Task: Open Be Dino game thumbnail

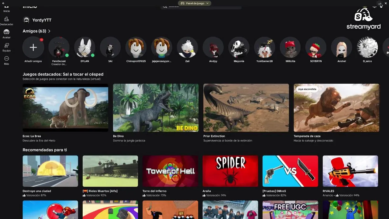Action: (x=156, y=108)
